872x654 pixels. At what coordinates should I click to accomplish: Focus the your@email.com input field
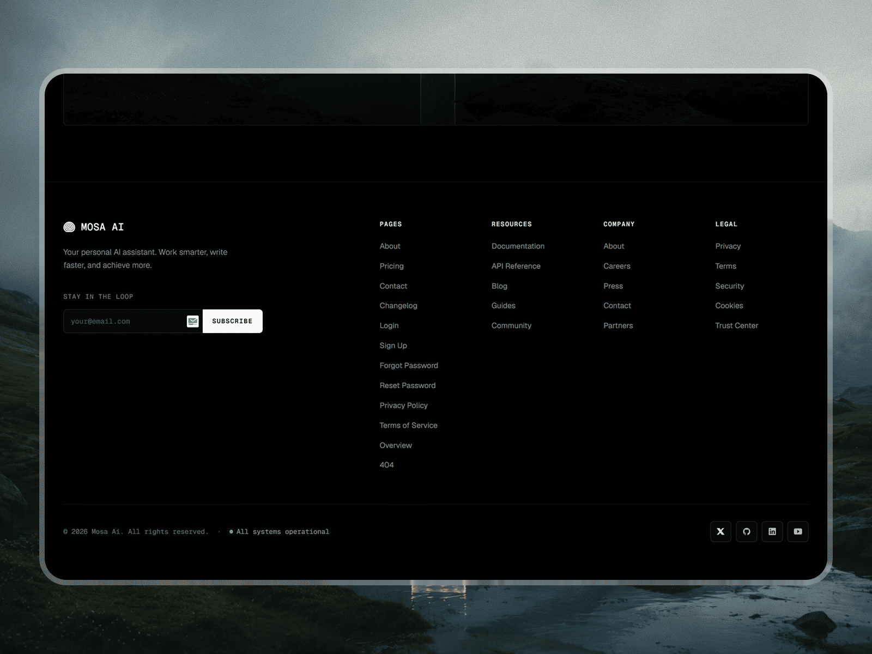pos(133,321)
